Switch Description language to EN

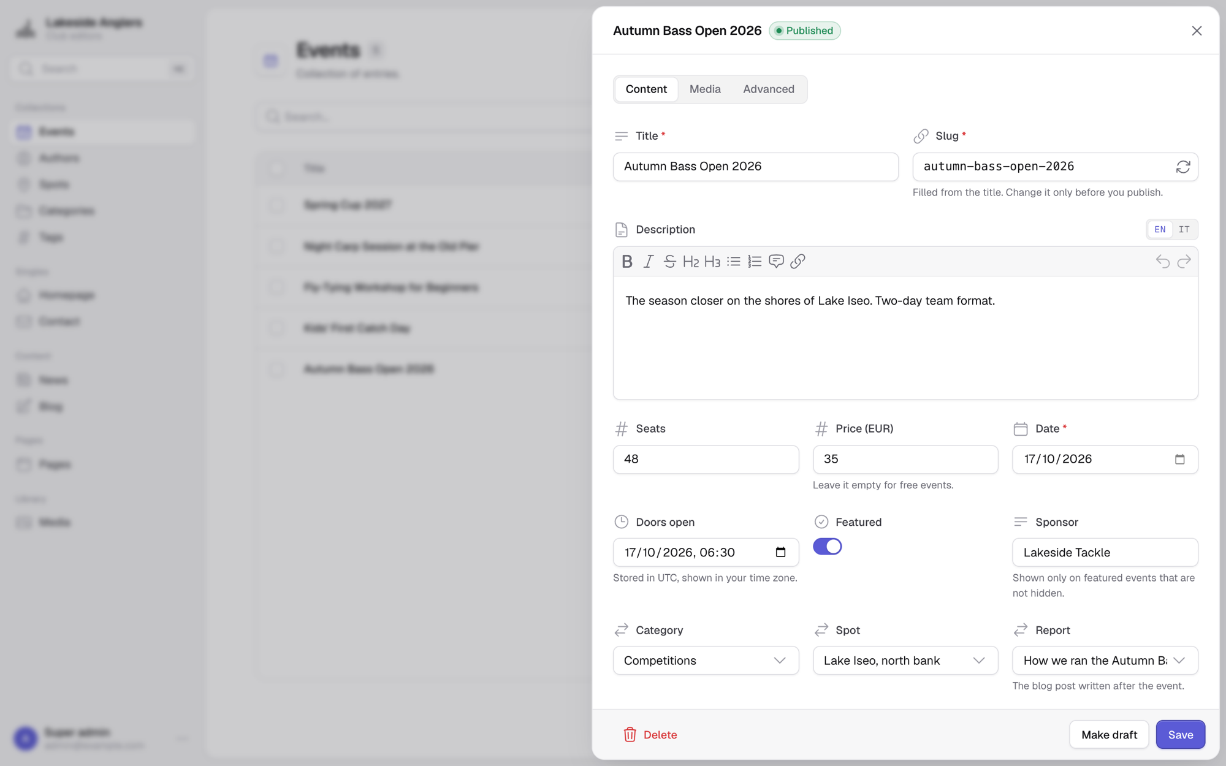pos(1160,229)
